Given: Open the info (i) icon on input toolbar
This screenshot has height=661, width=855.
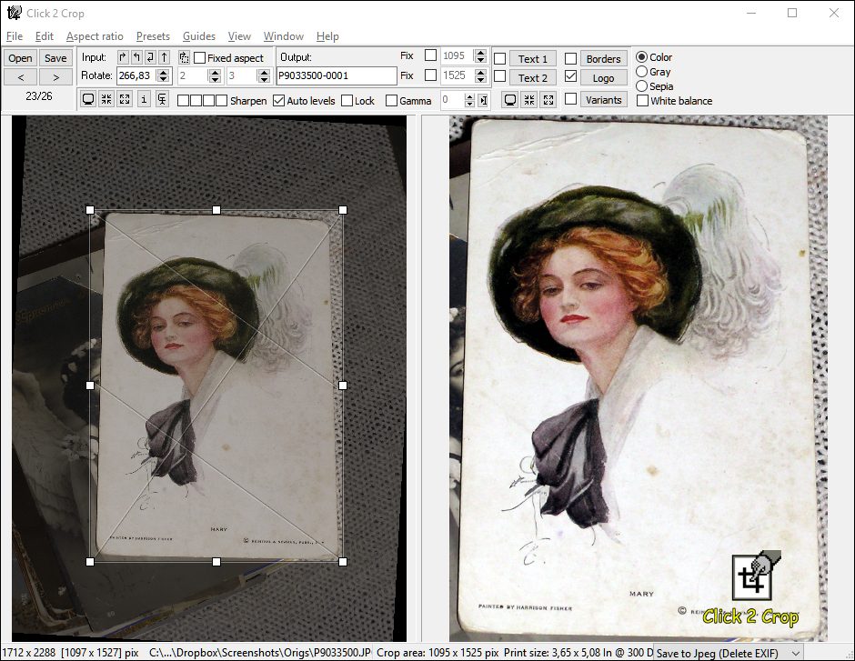Looking at the screenshot, I should click(146, 98).
